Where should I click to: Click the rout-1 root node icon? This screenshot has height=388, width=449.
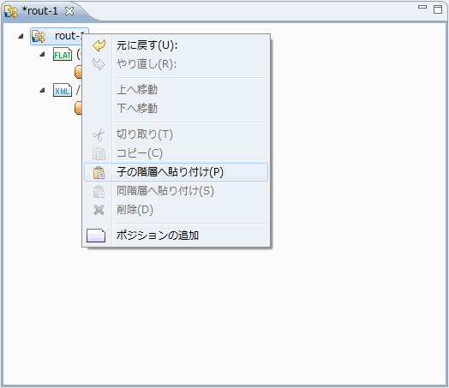coord(39,36)
